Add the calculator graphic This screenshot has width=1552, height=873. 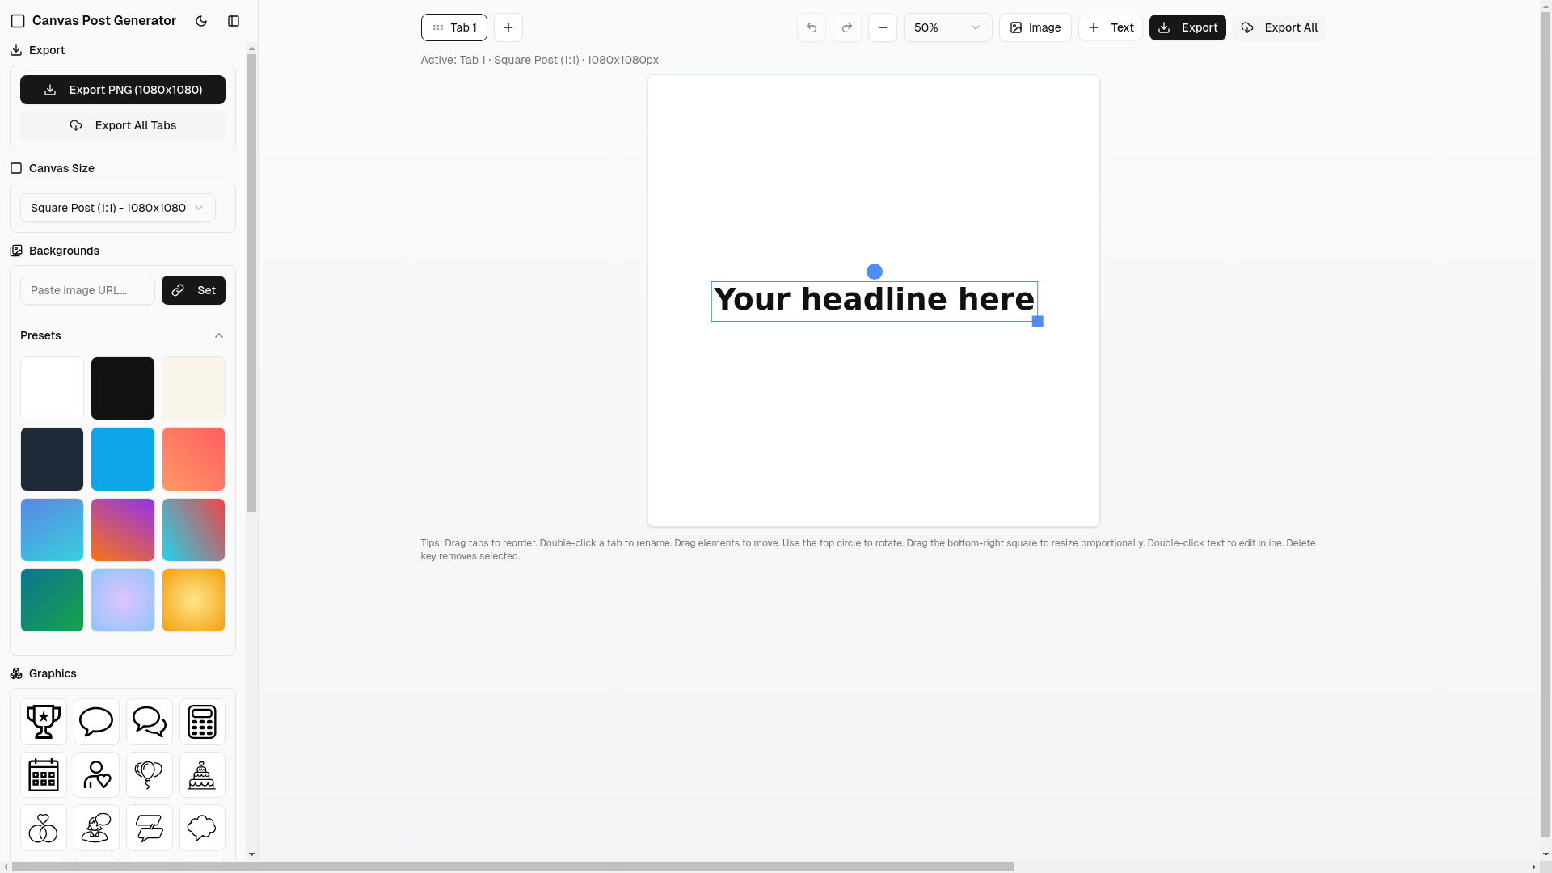point(202,722)
